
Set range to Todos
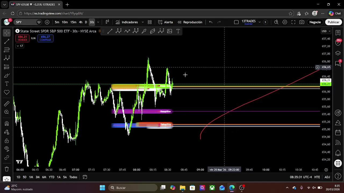click(73, 177)
